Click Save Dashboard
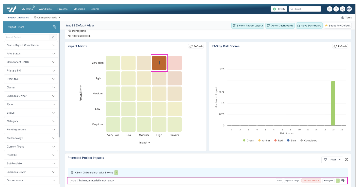 pos(309,26)
